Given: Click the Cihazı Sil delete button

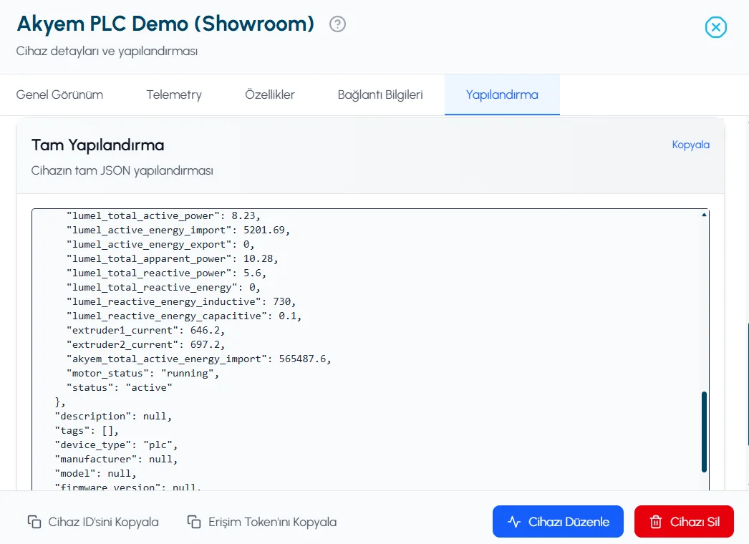Looking at the screenshot, I should pos(684,522).
